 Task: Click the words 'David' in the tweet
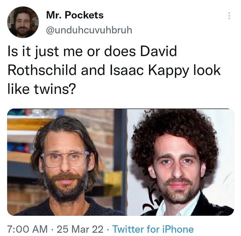[x=158, y=51]
